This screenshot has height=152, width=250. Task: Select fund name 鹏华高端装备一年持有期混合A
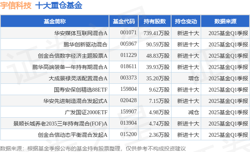[70, 67]
